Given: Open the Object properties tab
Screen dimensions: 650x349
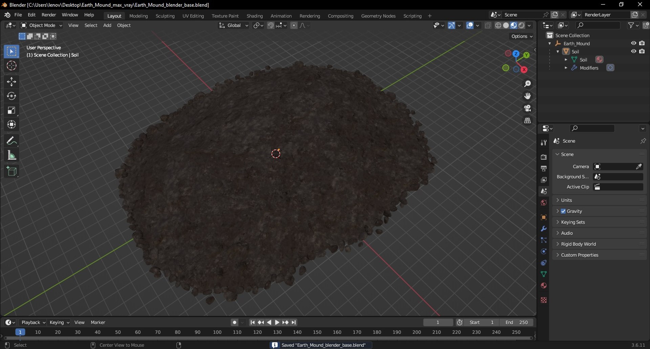Looking at the screenshot, I should coord(544,217).
